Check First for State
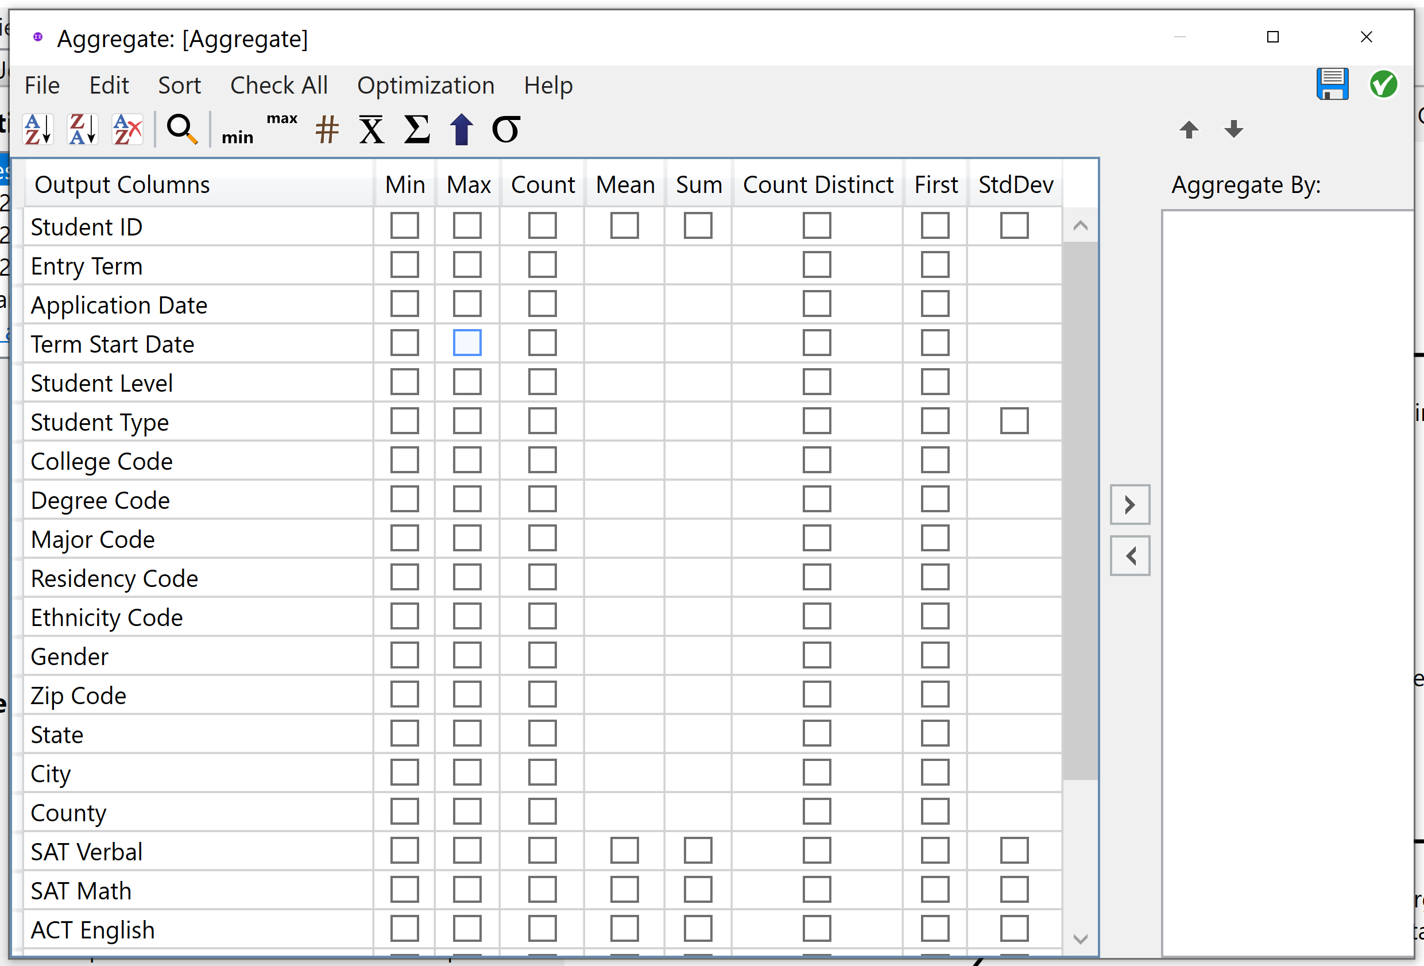The width and height of the screenshot is (1424, 966). pyautogui.click(x=935, y=733)
